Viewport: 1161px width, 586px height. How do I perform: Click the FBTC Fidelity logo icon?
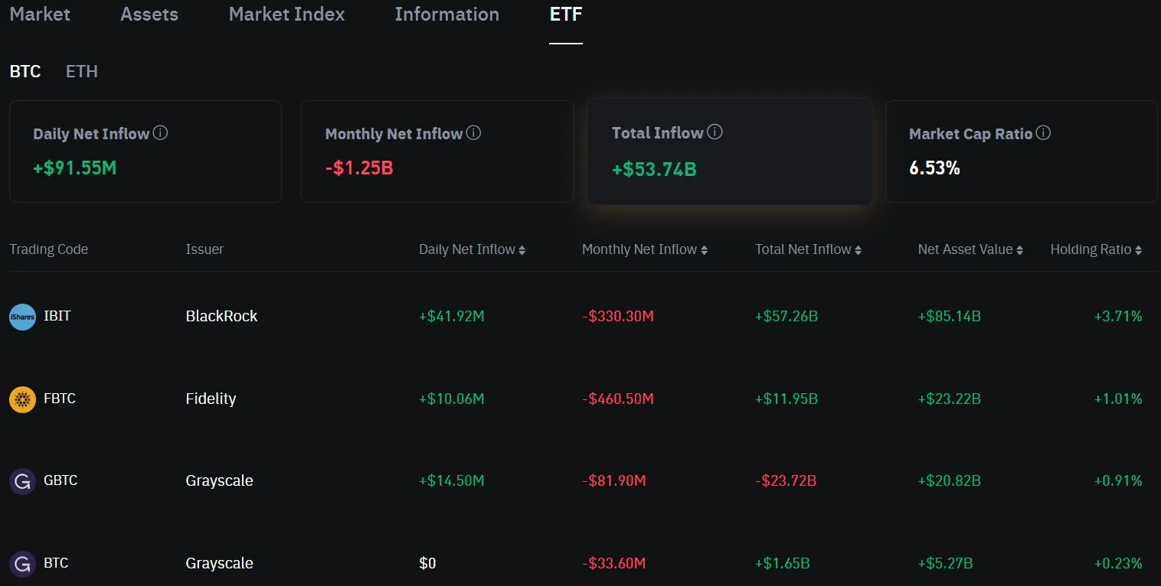click(22, 399)
